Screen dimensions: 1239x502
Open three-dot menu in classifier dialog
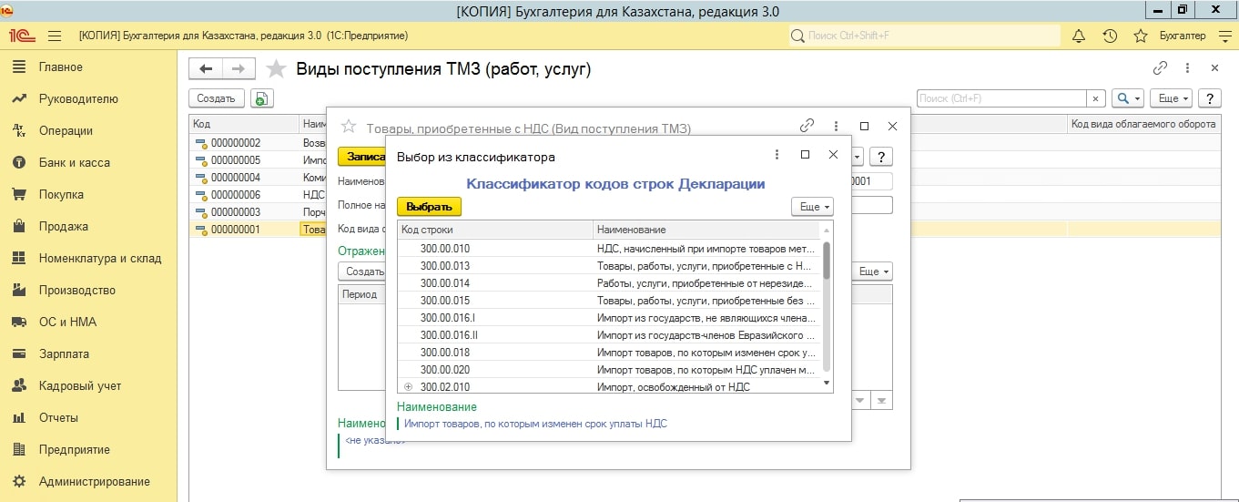pos(777,155)
